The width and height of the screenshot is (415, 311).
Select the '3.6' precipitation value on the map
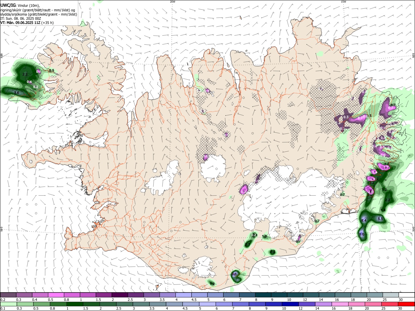(x=17, y=93)
